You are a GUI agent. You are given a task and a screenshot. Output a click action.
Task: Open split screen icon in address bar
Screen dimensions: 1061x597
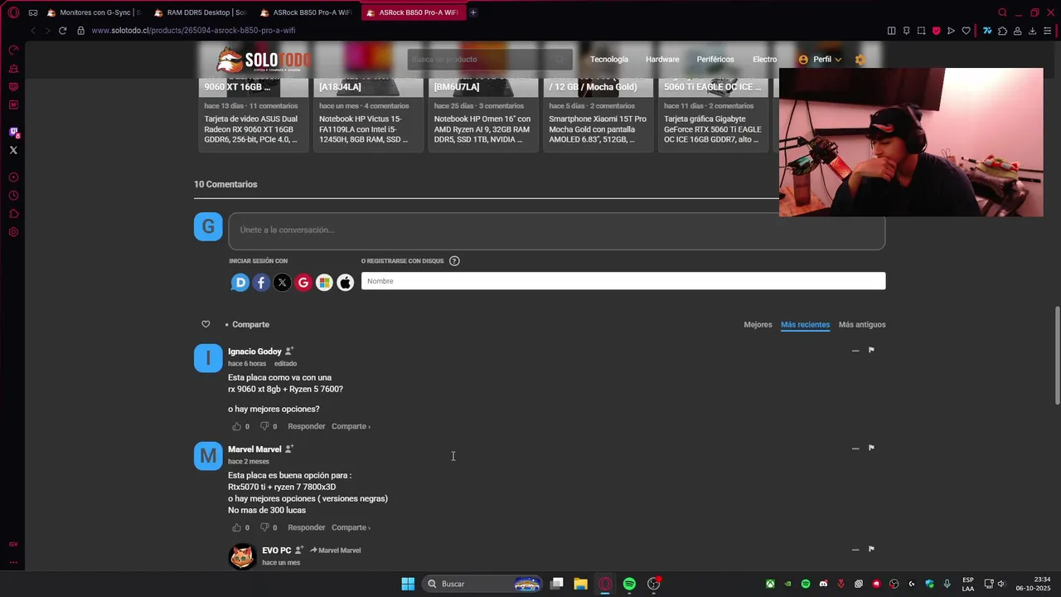891,31
